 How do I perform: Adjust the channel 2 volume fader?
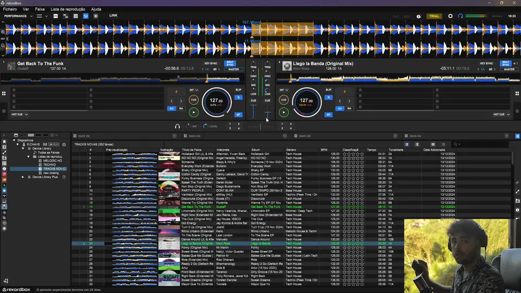click(x=268, y=113)
